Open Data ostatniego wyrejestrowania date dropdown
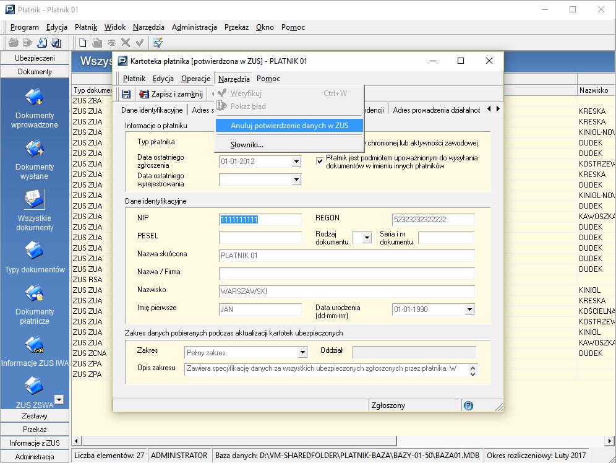616x463 pixels. [x=297, y=180]
